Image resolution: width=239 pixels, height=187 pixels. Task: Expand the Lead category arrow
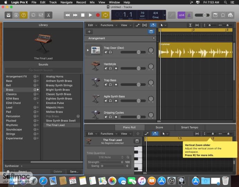(x=38, y=107)
